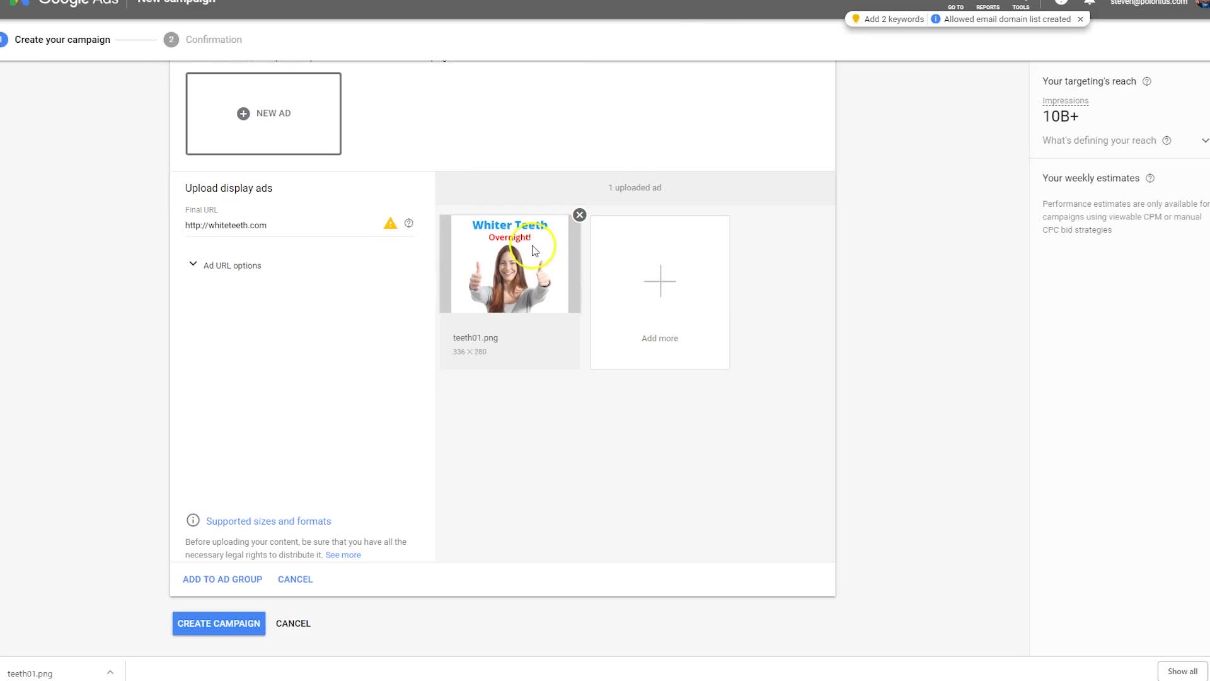Open help for Your weekly estimates
The height and width of the screenshot is (681, 1210).
pos(1150,178)
